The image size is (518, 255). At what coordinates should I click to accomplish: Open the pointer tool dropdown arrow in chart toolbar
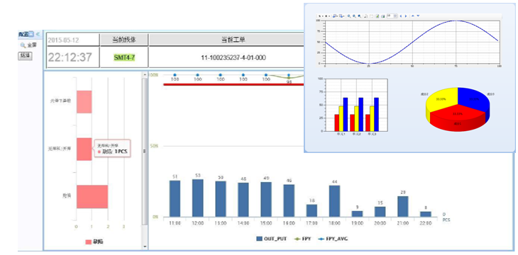(322, 16)
